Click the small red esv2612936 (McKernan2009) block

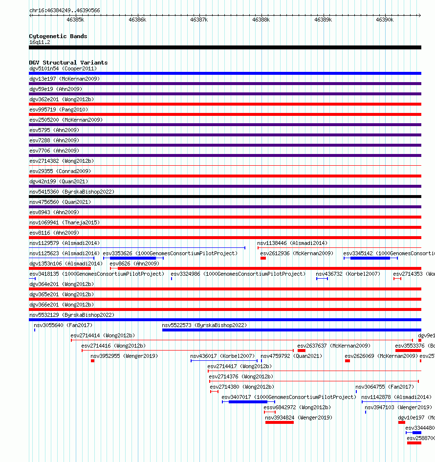(263, 258)
